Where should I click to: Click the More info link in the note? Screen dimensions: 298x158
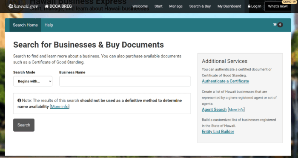coord(60,107)
